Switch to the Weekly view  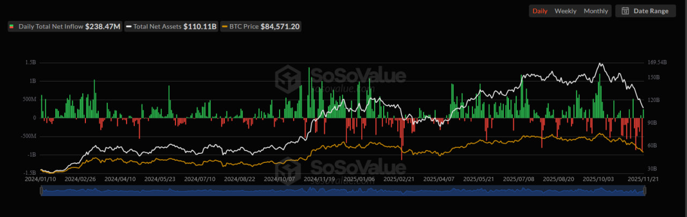[565, 11]
